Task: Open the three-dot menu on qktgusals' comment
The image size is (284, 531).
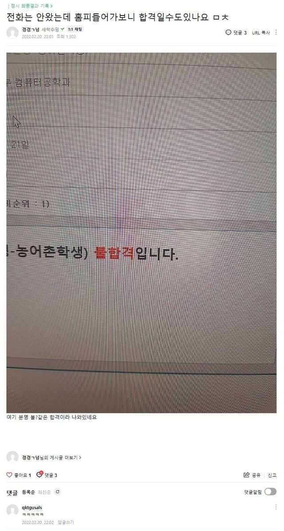Action: click(x=276, y=507)
